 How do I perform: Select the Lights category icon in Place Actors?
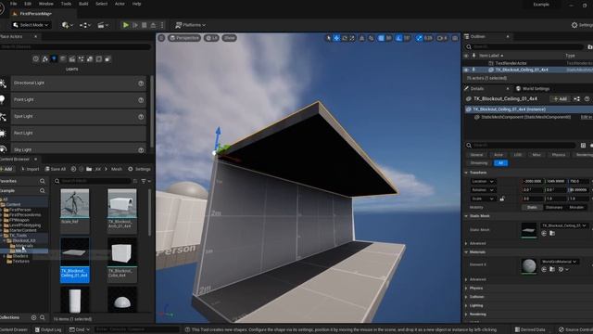click(54, 59)
